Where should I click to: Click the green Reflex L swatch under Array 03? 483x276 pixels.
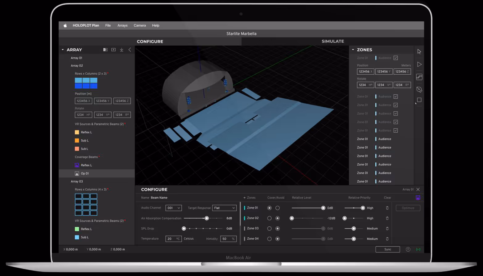tap(77, 229)
